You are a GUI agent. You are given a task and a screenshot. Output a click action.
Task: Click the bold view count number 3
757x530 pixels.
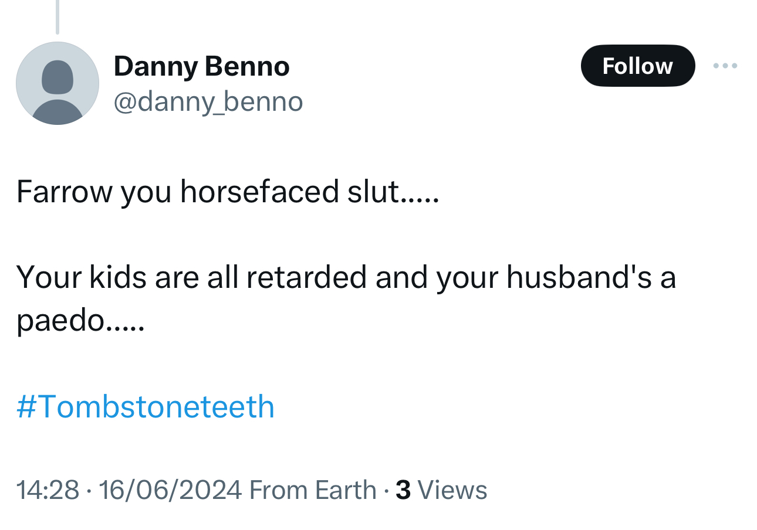tap(403, 490)
